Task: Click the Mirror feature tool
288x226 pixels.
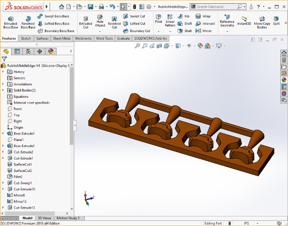Action: click(x=203, y=31)
